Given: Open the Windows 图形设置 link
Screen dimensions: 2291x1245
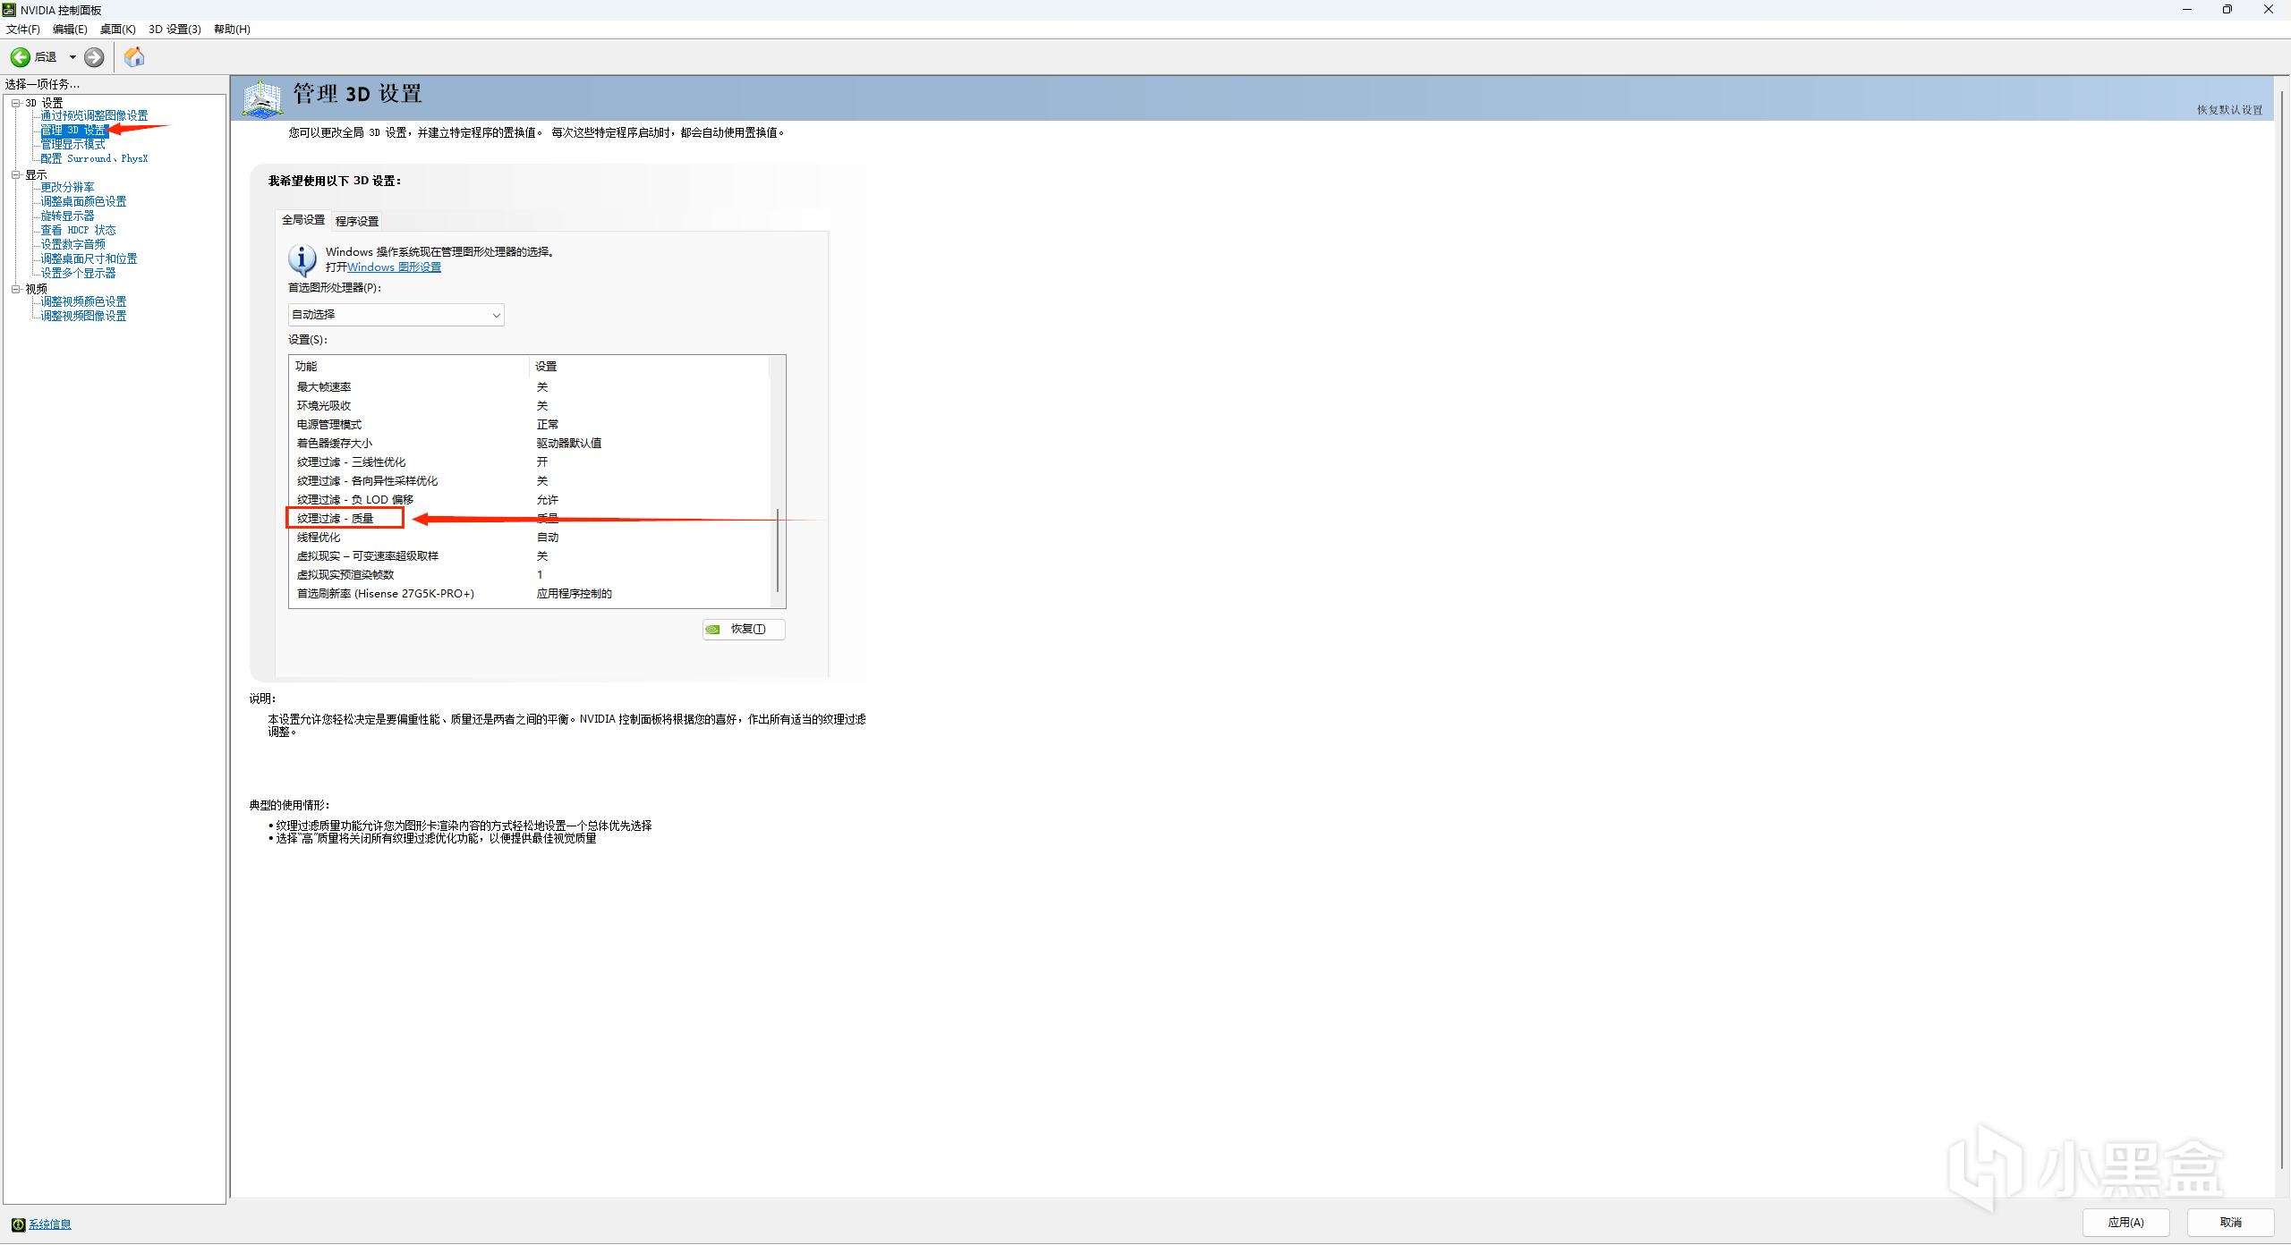Looking at the screenshot, I should click(x=394, y=267).
